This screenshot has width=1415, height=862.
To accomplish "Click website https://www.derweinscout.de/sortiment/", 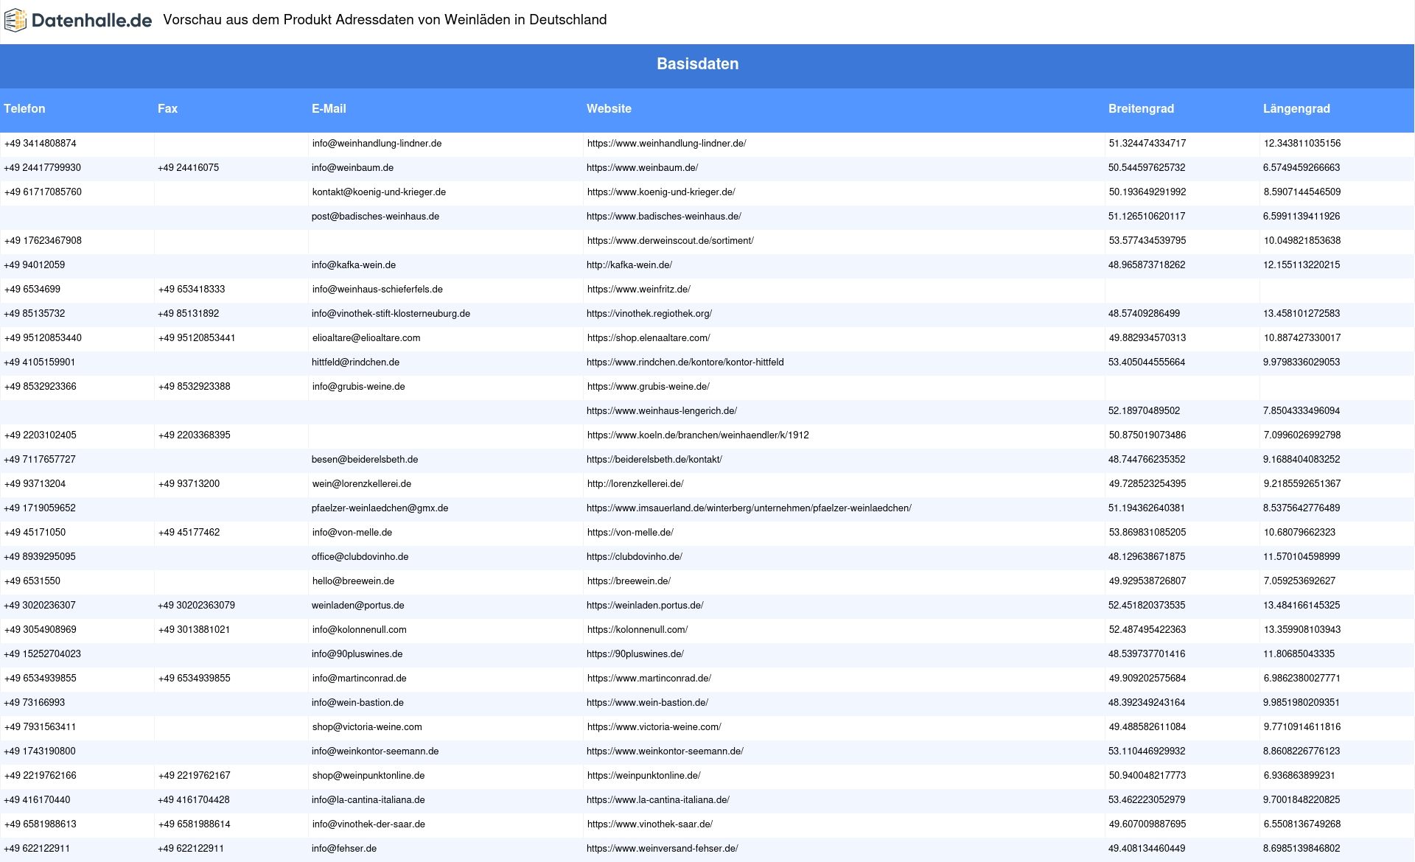I will tap(671, 241).
